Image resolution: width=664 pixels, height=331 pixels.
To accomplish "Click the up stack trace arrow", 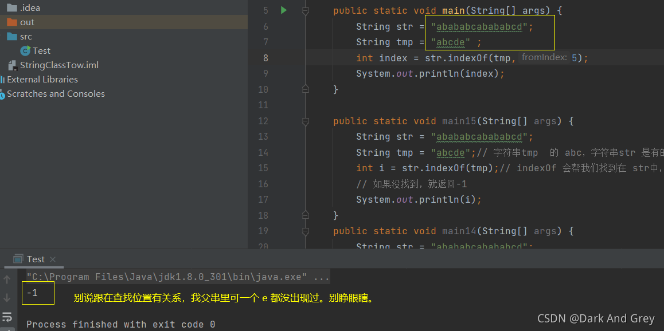I will 7,279.
